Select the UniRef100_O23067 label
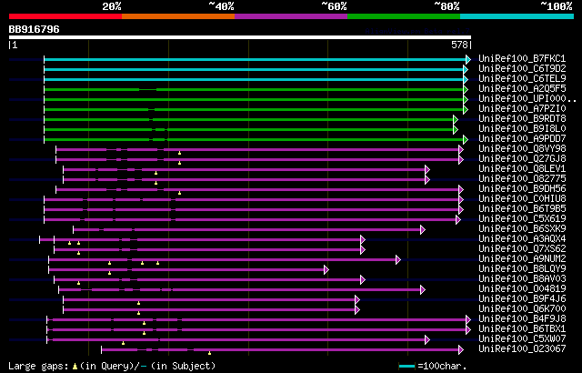Viewport: 582px width, 373px height. point(522,349)
